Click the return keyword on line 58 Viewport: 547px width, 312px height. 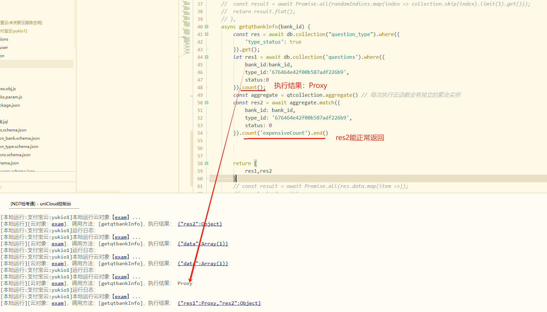pyautogui.click(x=242, y=163)
